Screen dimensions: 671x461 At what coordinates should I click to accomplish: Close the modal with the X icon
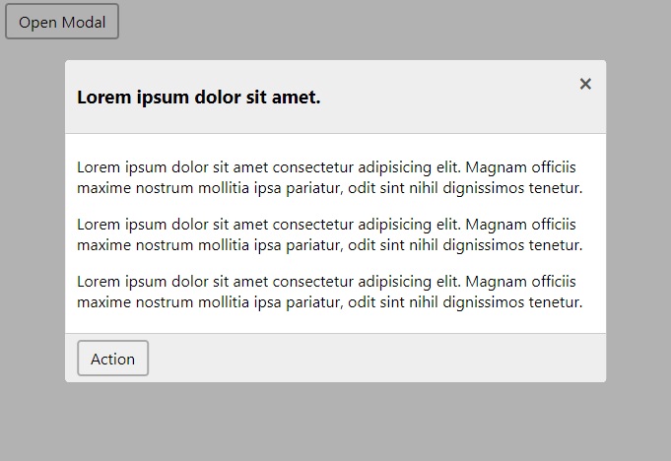585,85
